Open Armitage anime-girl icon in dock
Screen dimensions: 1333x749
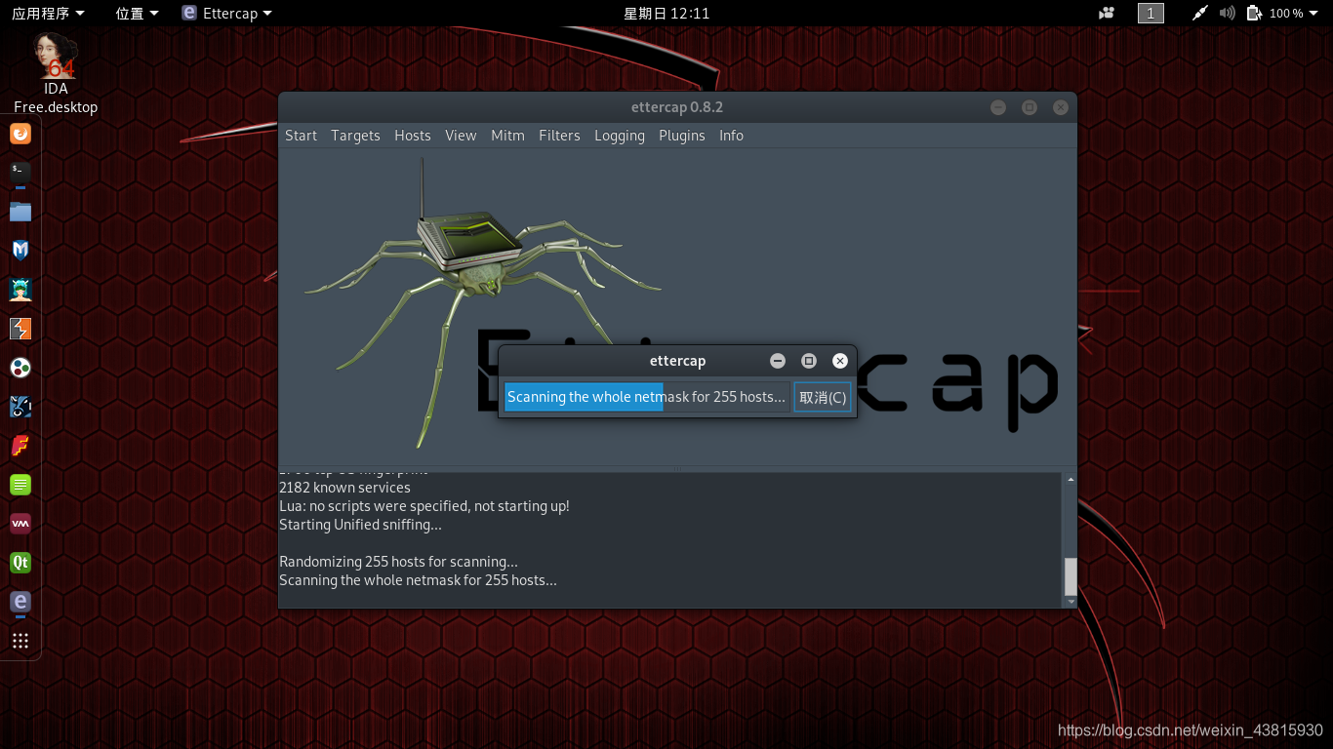[20, 290]
